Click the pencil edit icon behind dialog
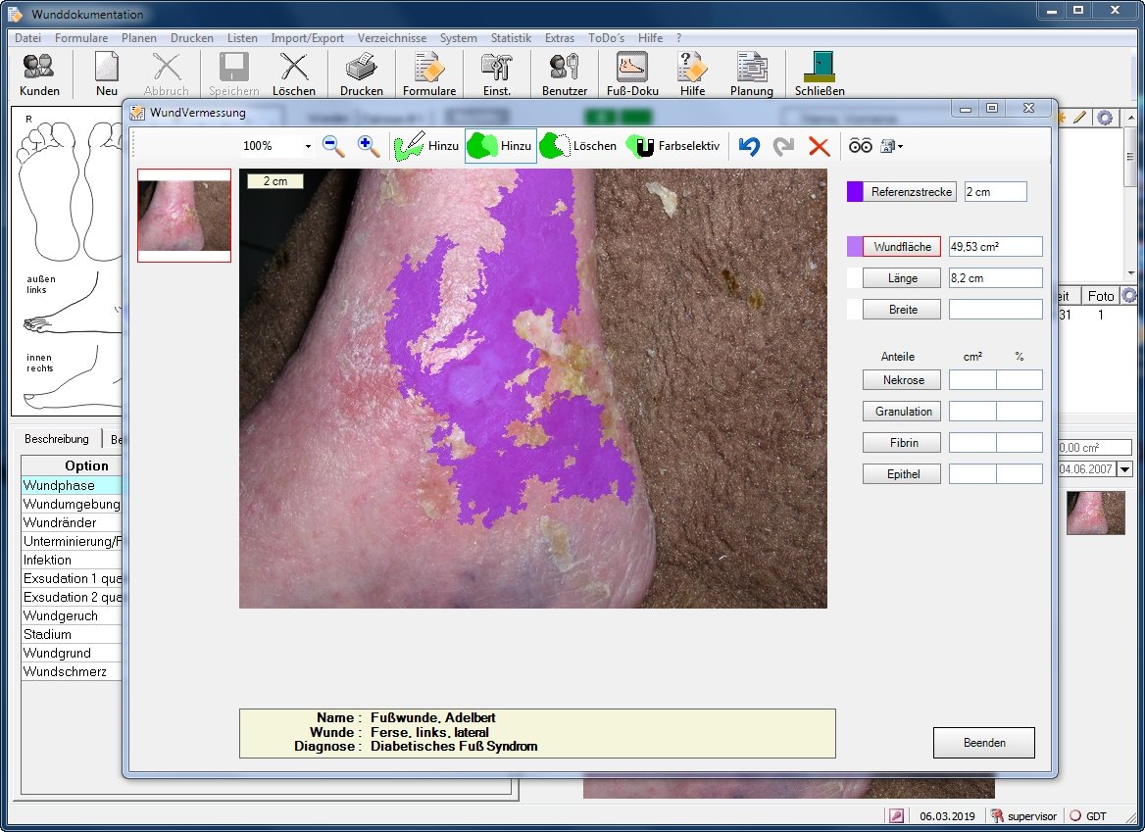This screenshot has width=1145, height=832. (x=1080, y=118)
